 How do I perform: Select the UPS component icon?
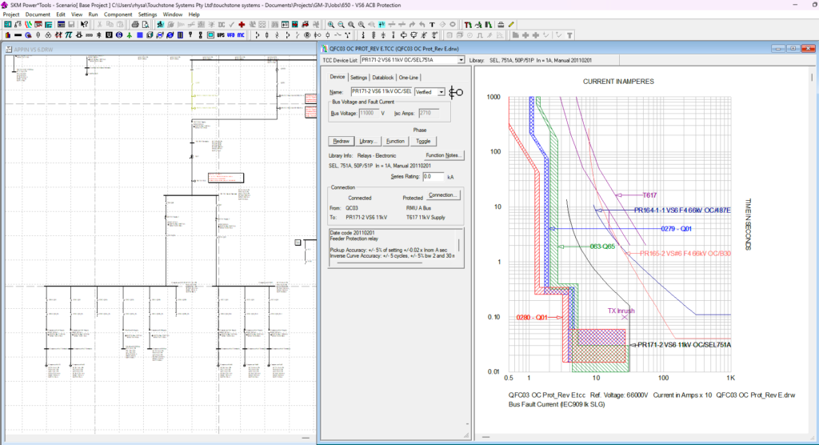[219, 35]
